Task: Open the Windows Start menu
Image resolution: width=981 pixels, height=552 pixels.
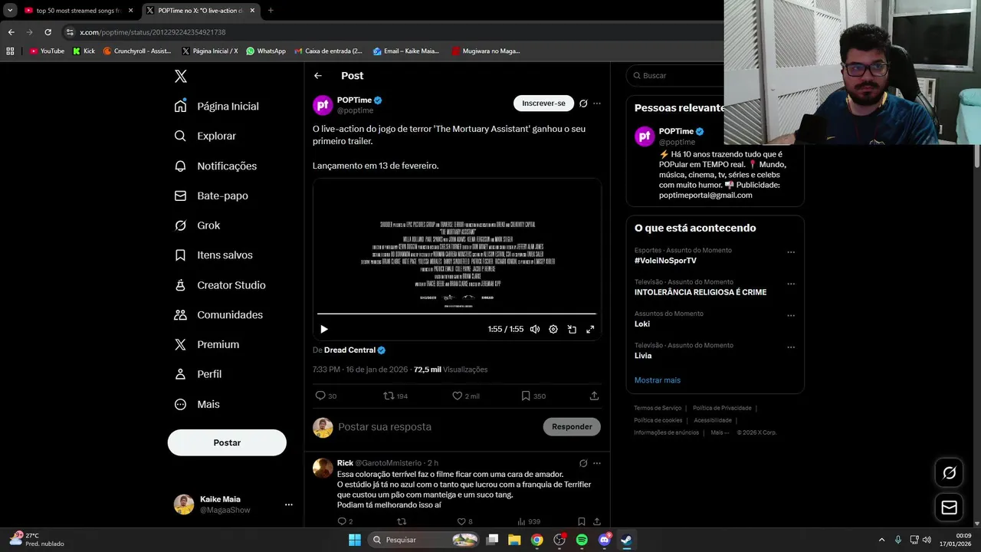Action: point(355,540)
